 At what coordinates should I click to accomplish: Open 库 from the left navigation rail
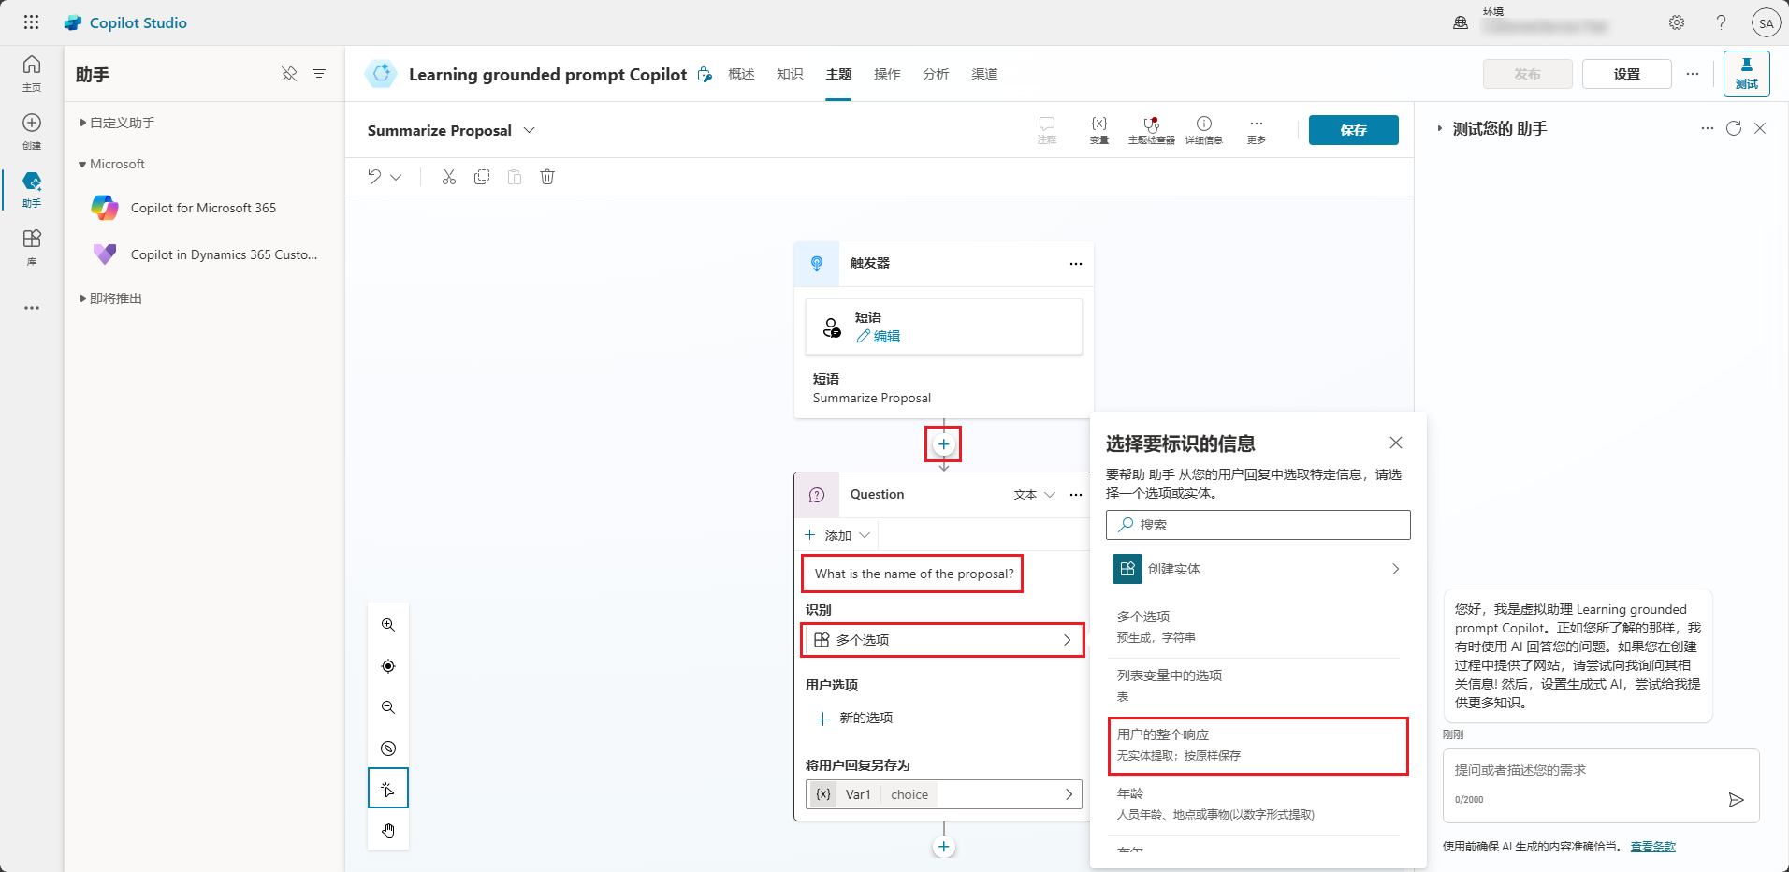point(31,245)
